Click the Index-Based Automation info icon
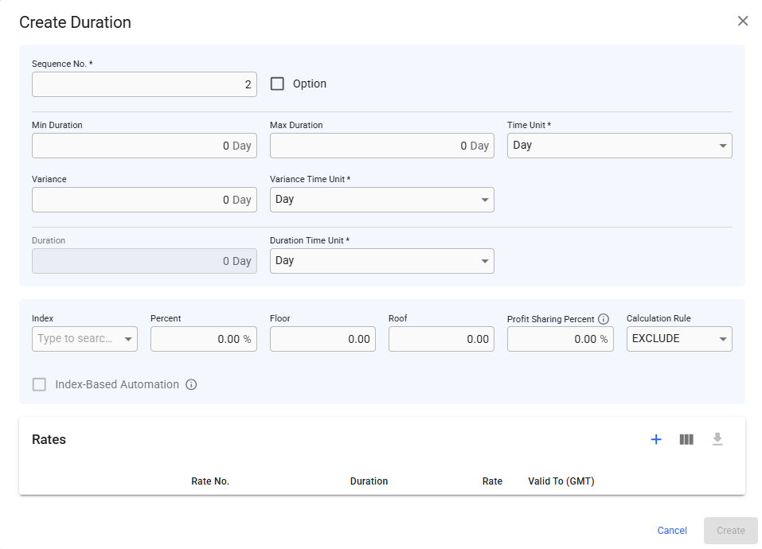Image resolution: width=762 pixels, height=549 pixels. click(x=191, y=385)
